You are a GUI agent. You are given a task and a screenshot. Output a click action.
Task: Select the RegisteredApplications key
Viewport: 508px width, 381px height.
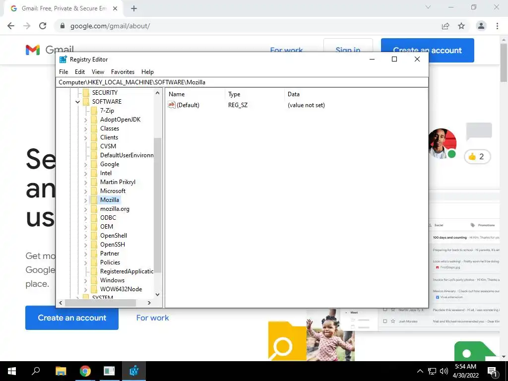coord(127,271)
